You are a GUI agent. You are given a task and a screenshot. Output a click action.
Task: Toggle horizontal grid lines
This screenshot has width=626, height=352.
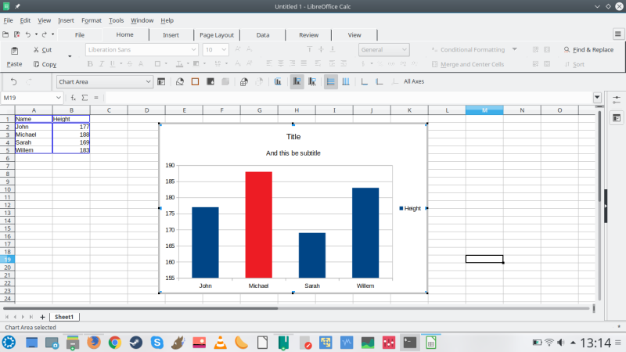[331, 81]
